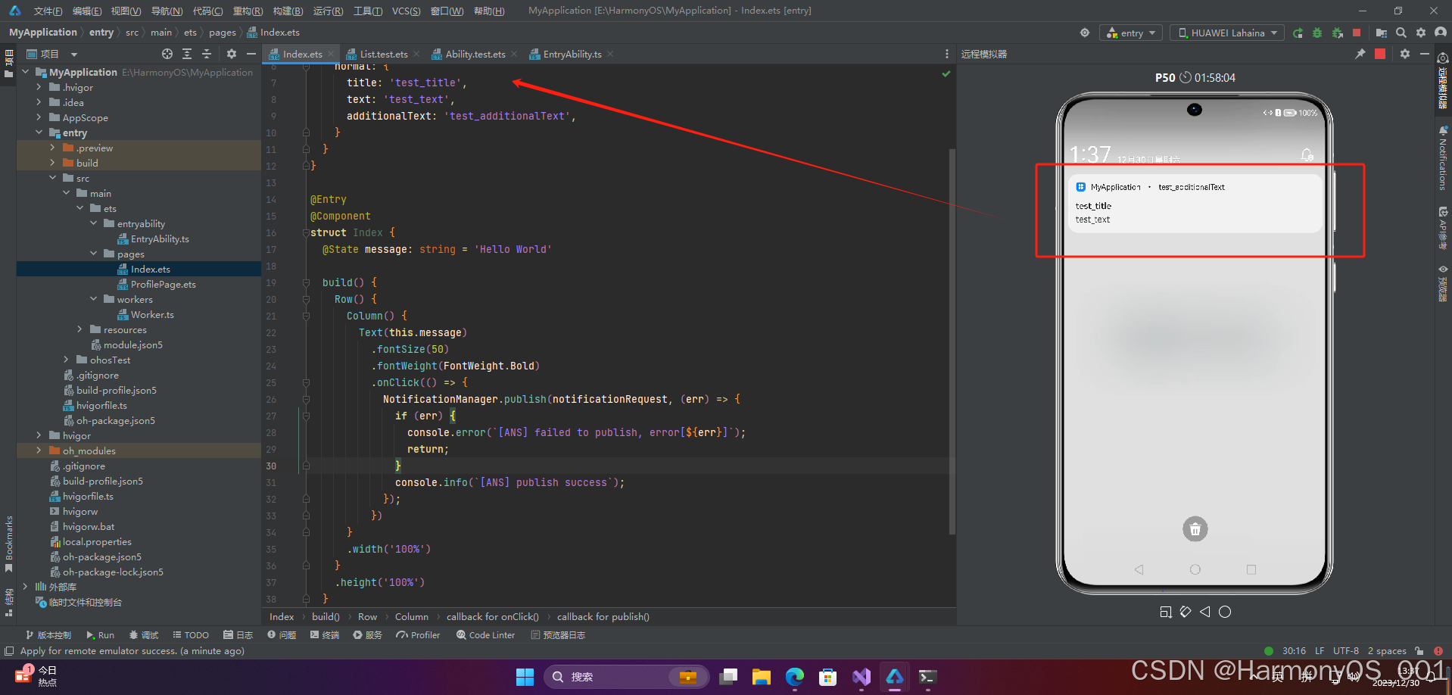Open the 文件(F) menu
1452x695 pixels.
pyautogui.click(x=48, y=11)
